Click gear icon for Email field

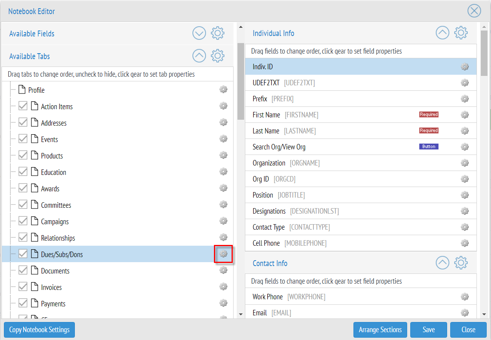(x=465, y=313)
